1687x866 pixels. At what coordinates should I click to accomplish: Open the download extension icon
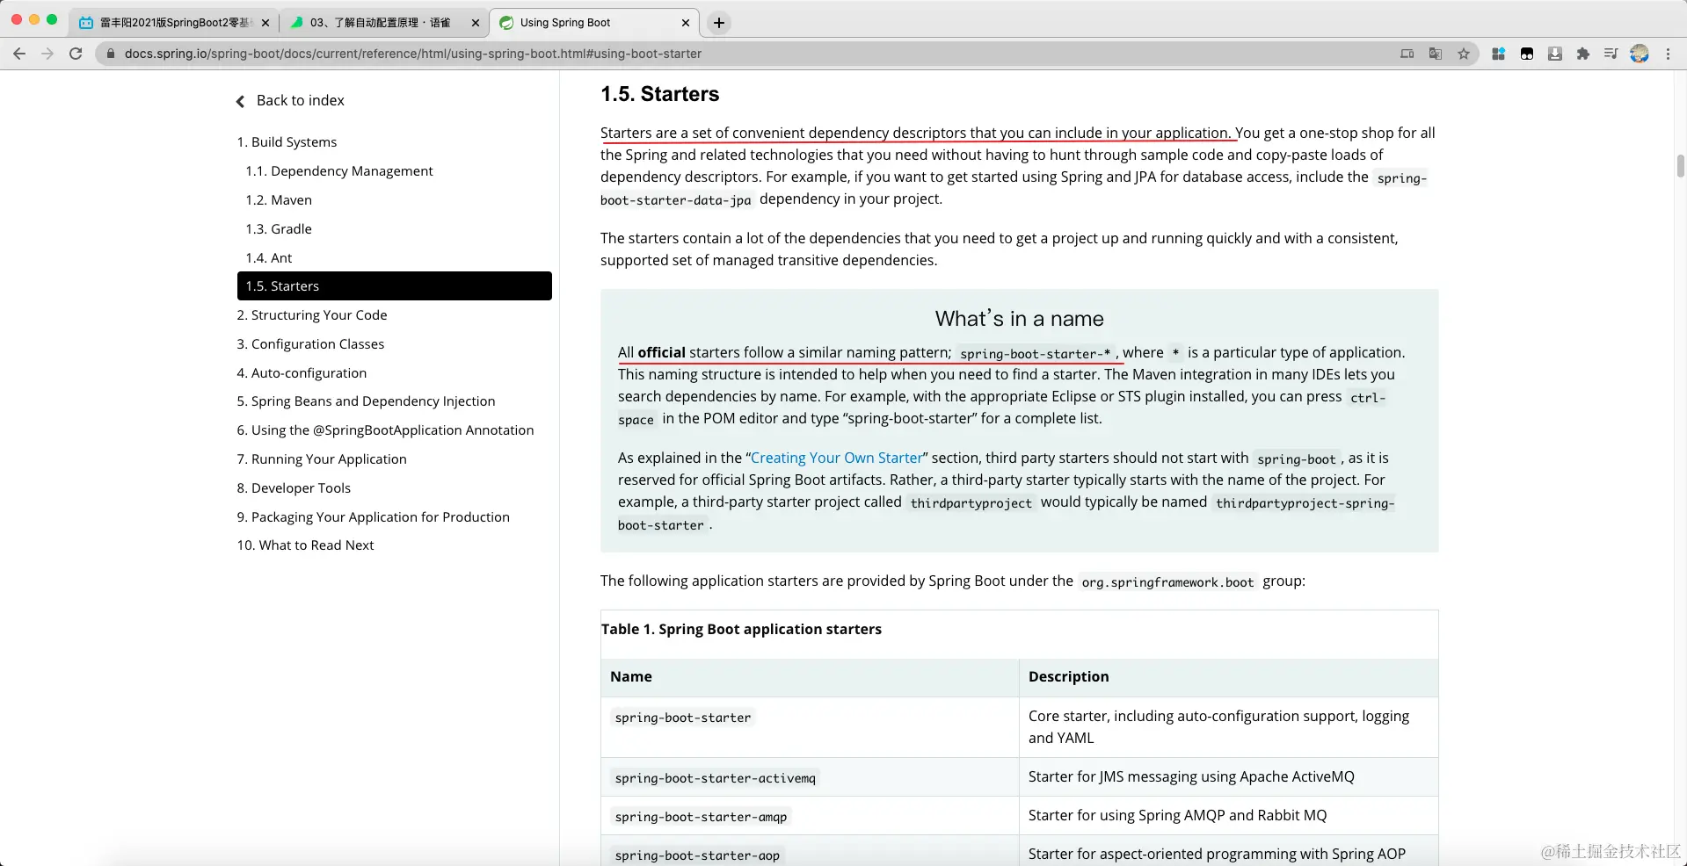[1555, 54]
